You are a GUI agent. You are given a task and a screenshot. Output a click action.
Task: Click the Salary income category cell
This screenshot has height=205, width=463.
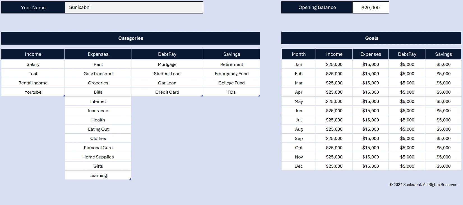[33, 64]
